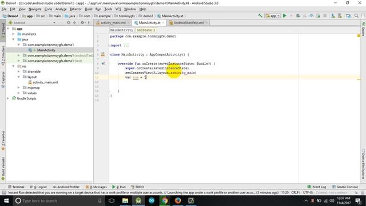The width and height of the screenshot is (366, 206).
Task: Open the Structure side tab
Action: coord(3,56)
